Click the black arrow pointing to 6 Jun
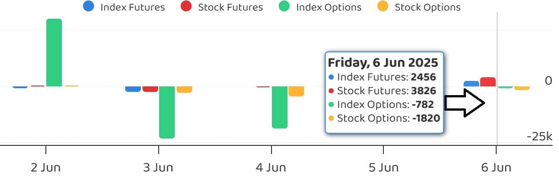 point(465,103)
